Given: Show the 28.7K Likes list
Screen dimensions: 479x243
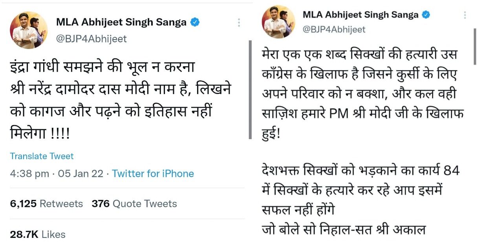Looking at the screenshot, I should pos(38,234).
